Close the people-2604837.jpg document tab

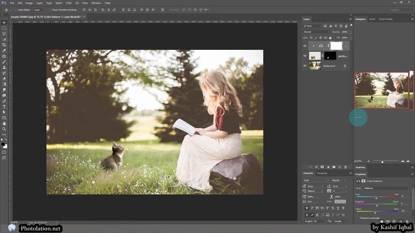[84, 17]
